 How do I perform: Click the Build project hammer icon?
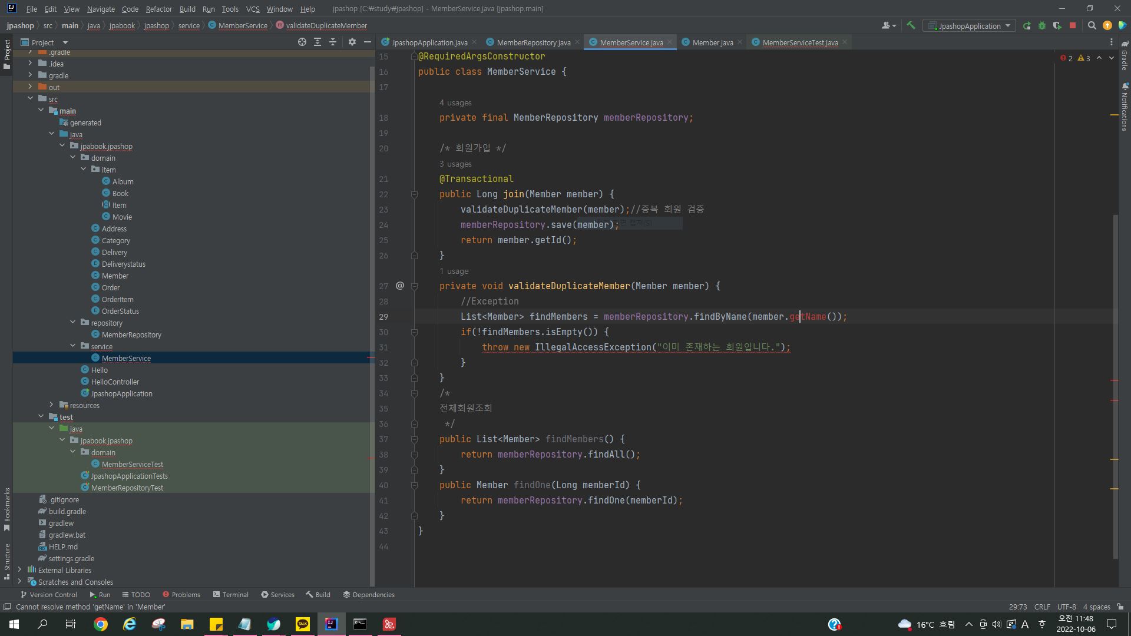[x=911, y=25]
